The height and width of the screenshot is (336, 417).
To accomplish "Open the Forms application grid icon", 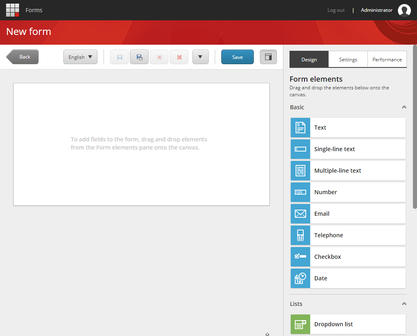I will (x=12, y=10).
